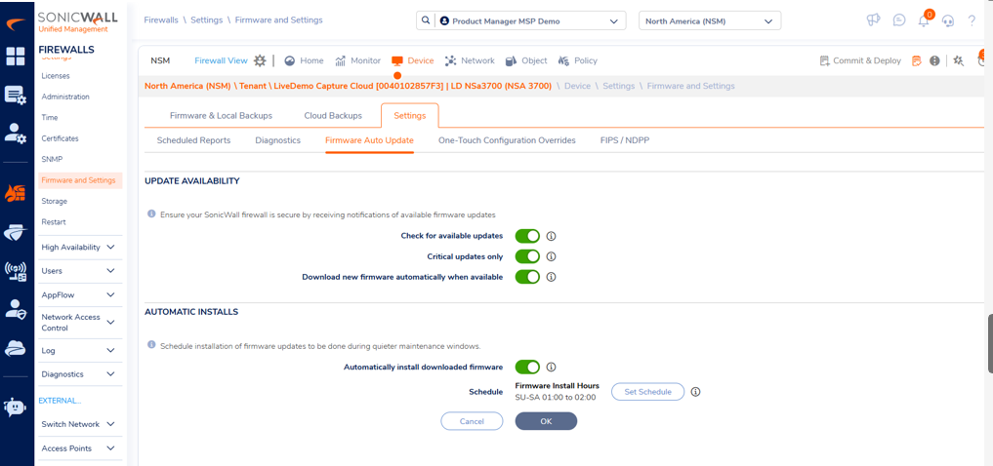Expand the Access Points section

78,448
